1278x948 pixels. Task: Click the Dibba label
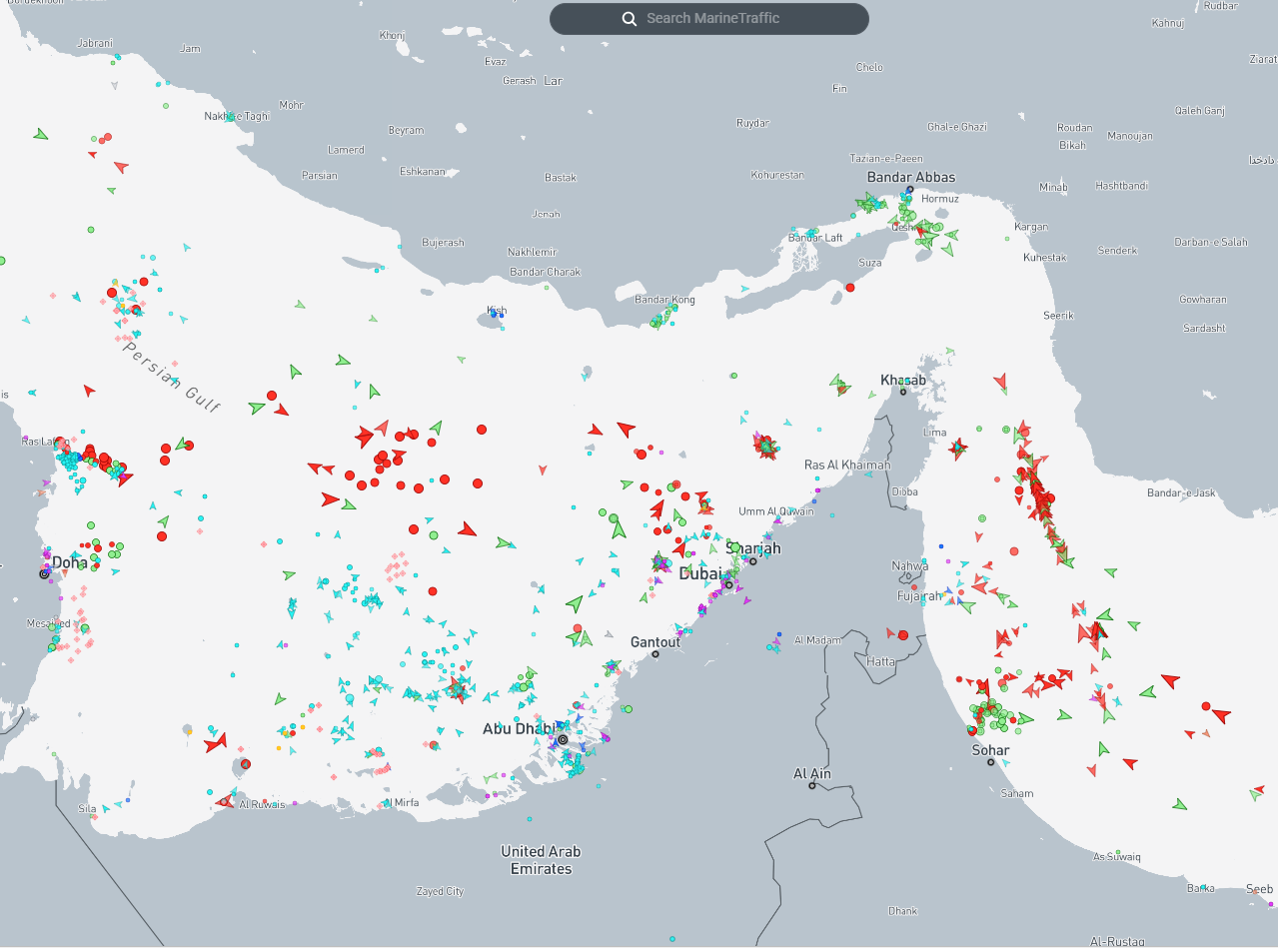[x=904, y=491]
